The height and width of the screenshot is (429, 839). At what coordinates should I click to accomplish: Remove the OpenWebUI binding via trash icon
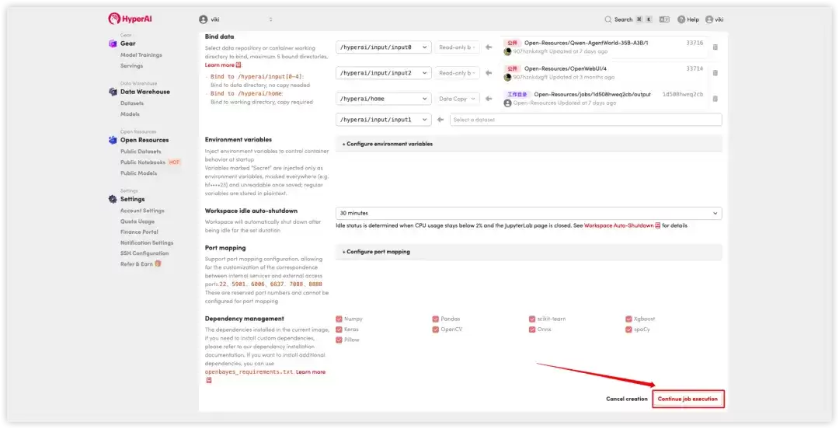715,73
